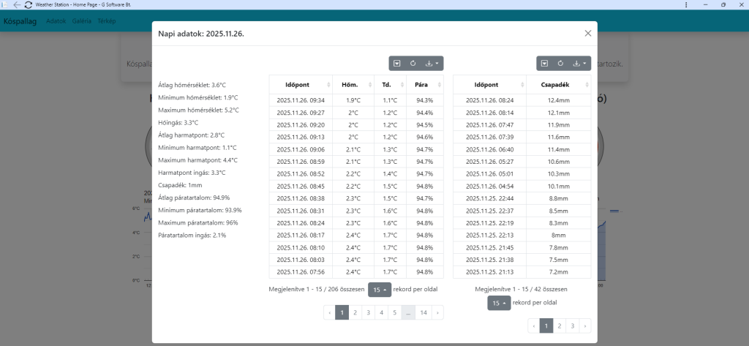Select page 2 in temperature table pagination
Screen dimensions: 749x346
pyautogui.click(x=354, y=312)
